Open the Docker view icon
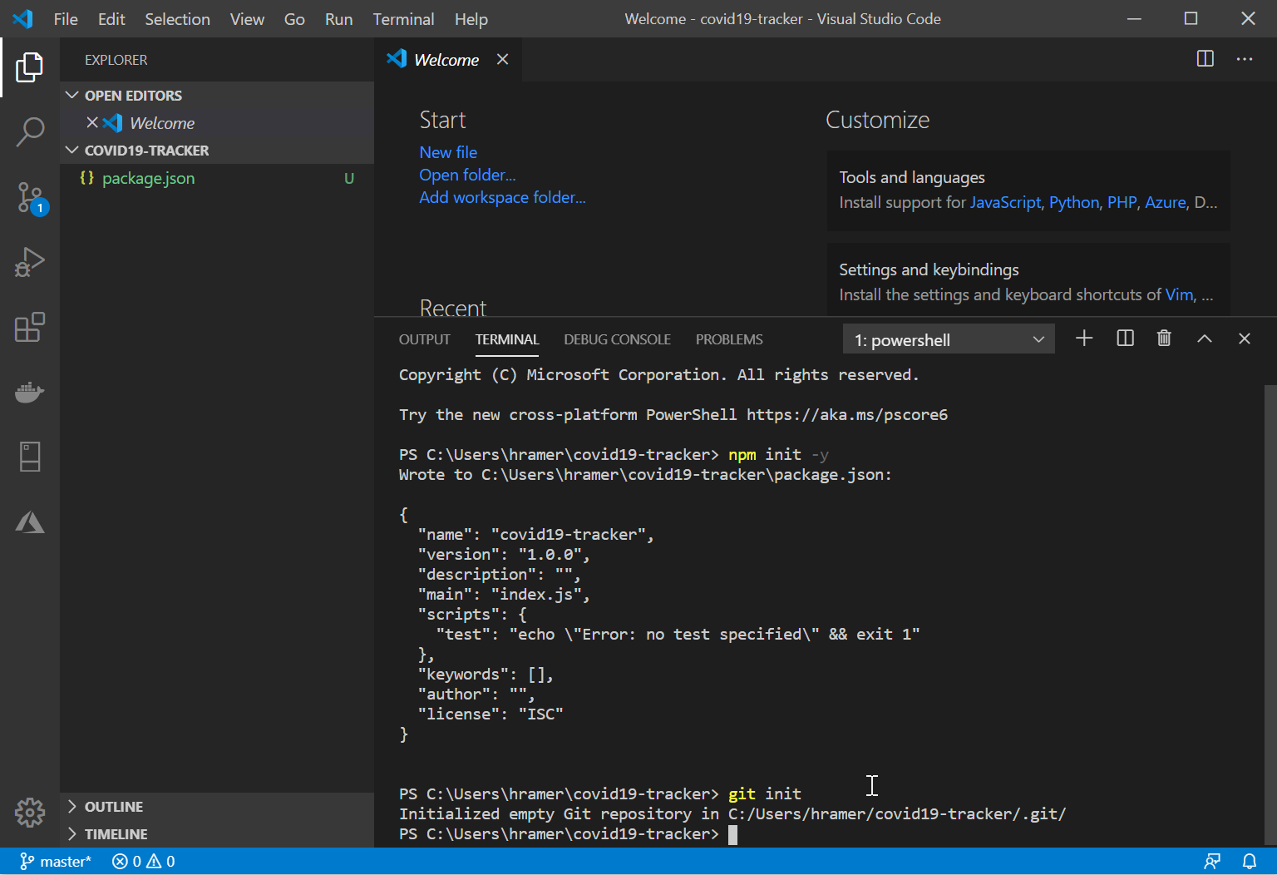The height and width of the screenshot is (875, 1277). coord(30,392)
